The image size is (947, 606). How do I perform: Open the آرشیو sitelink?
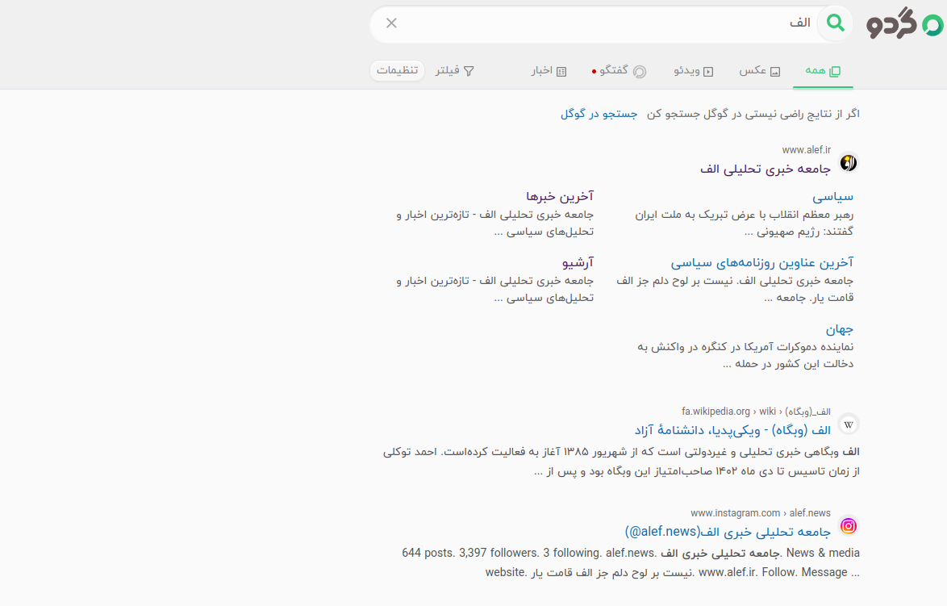578,262
